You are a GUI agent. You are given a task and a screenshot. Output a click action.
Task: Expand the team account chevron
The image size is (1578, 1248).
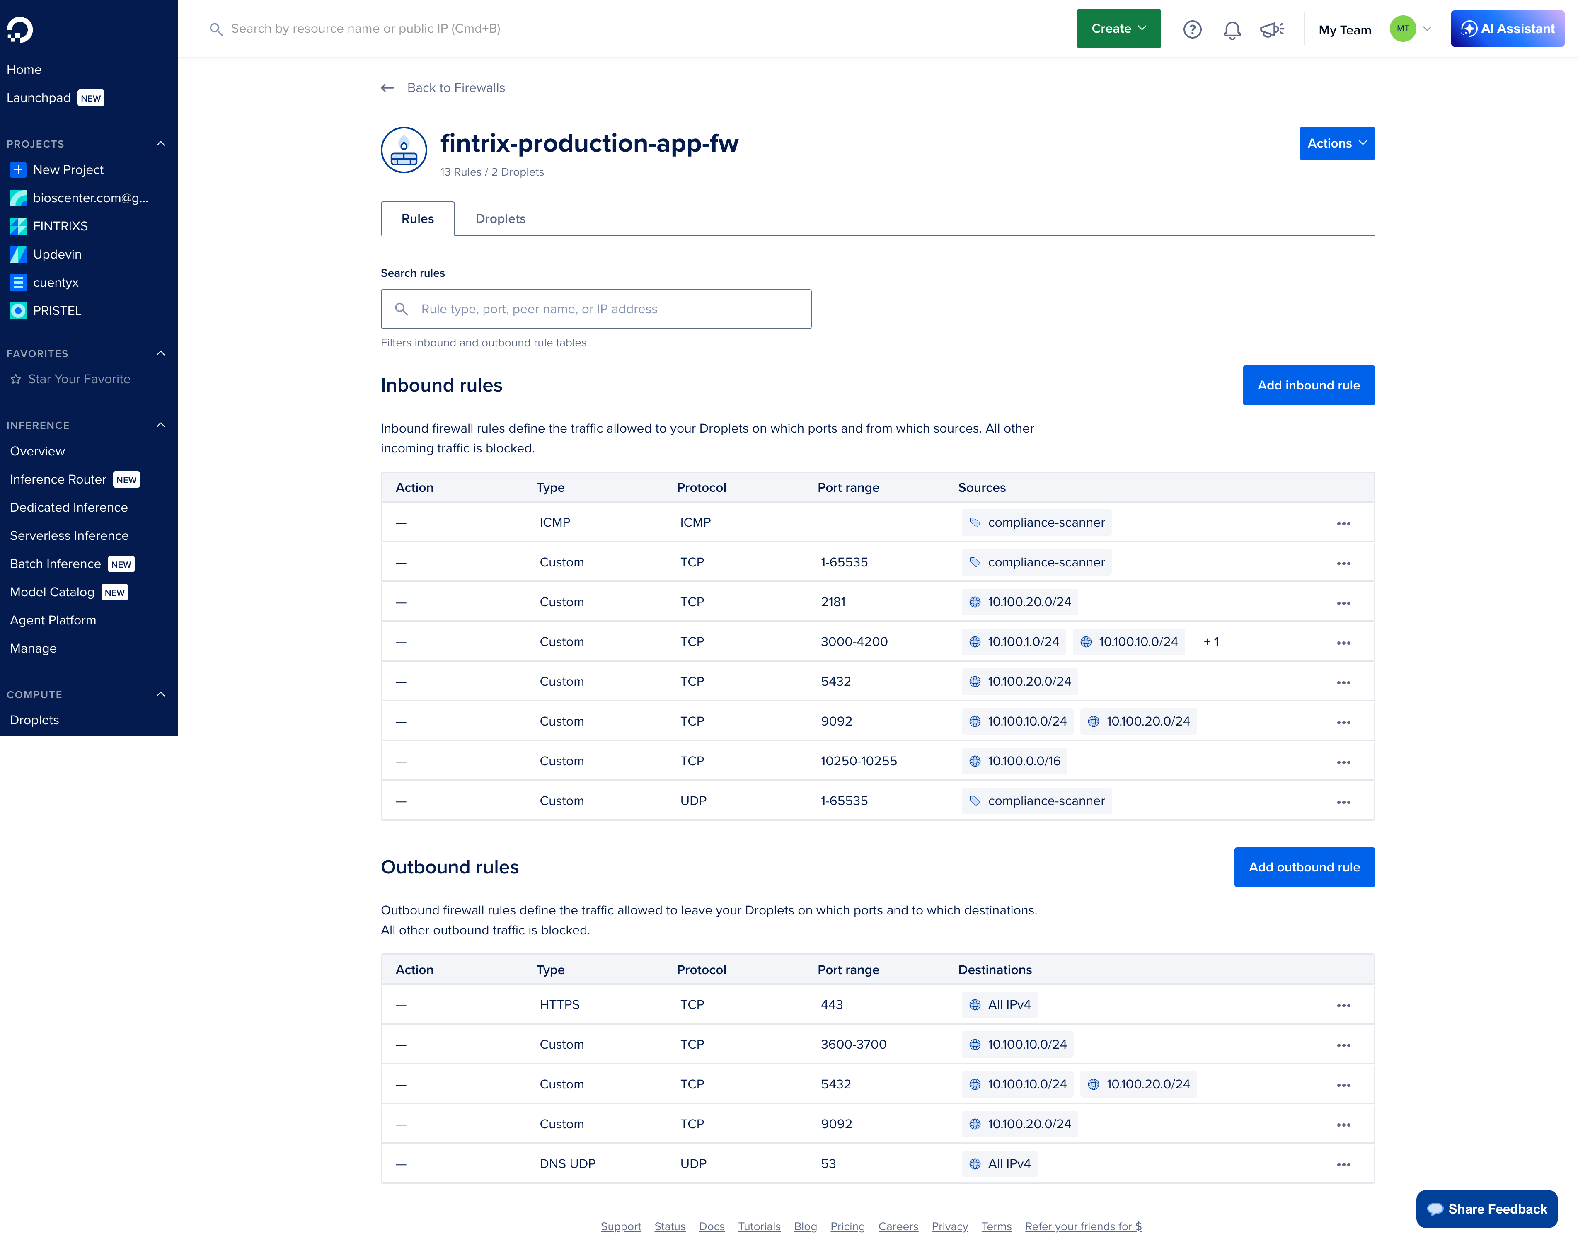(1427, 29)
